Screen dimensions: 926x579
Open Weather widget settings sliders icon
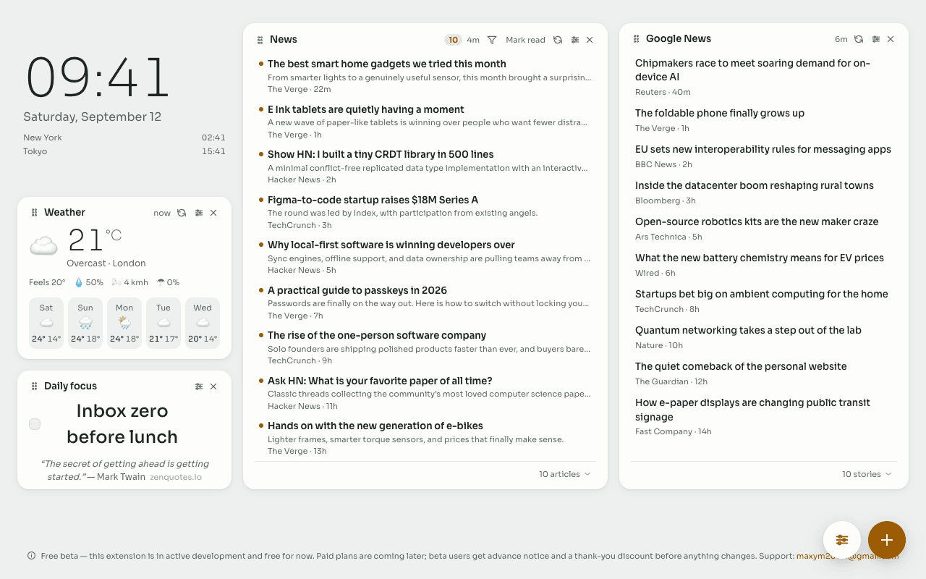pyautogui.click(x=199, y=213)
